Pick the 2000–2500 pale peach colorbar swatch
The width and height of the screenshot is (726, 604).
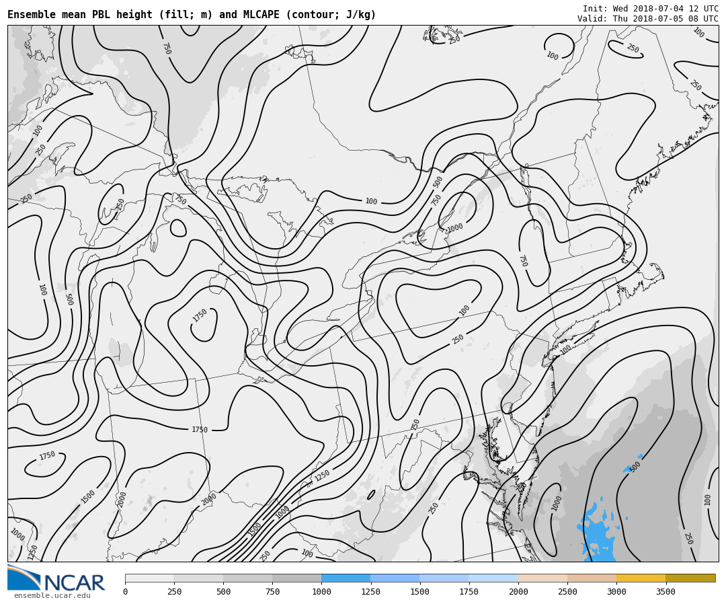point(542,578)
